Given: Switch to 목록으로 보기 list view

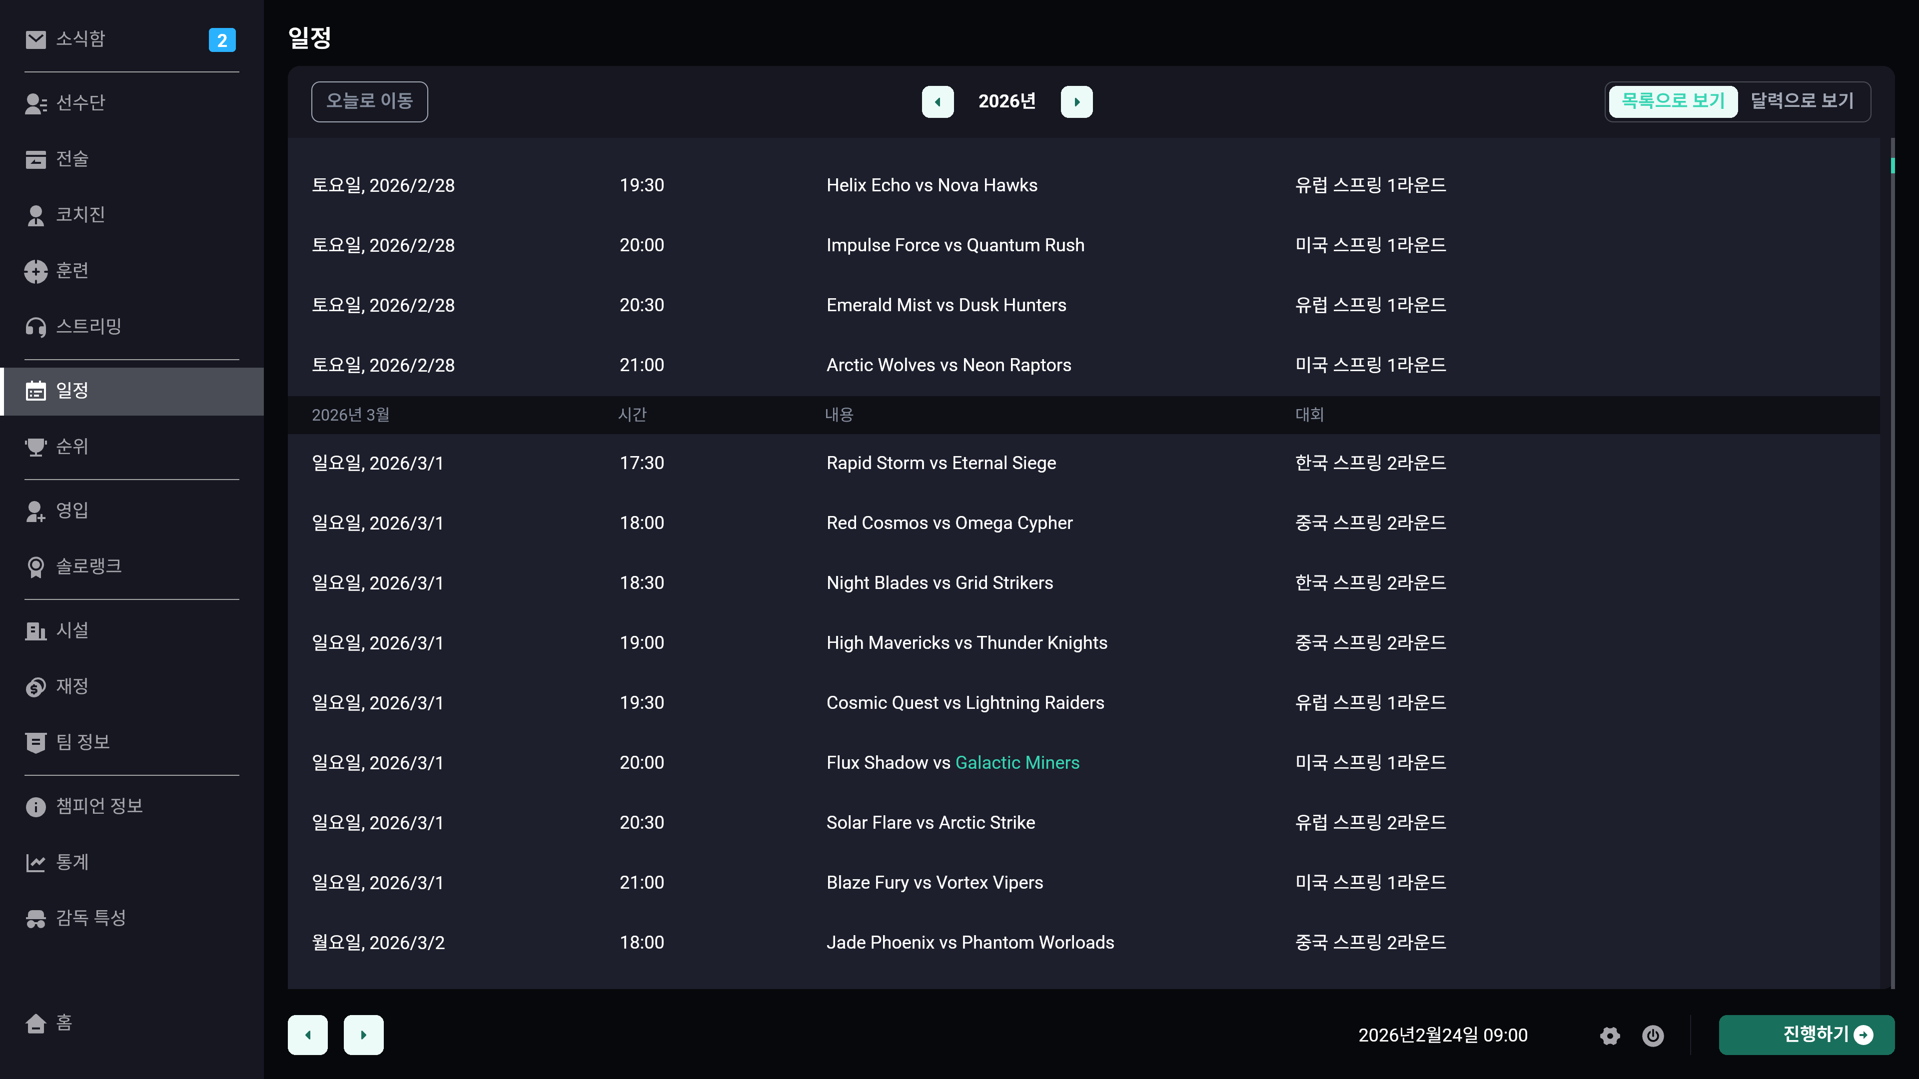Looking at the screenshot, I should [1673, 101].
